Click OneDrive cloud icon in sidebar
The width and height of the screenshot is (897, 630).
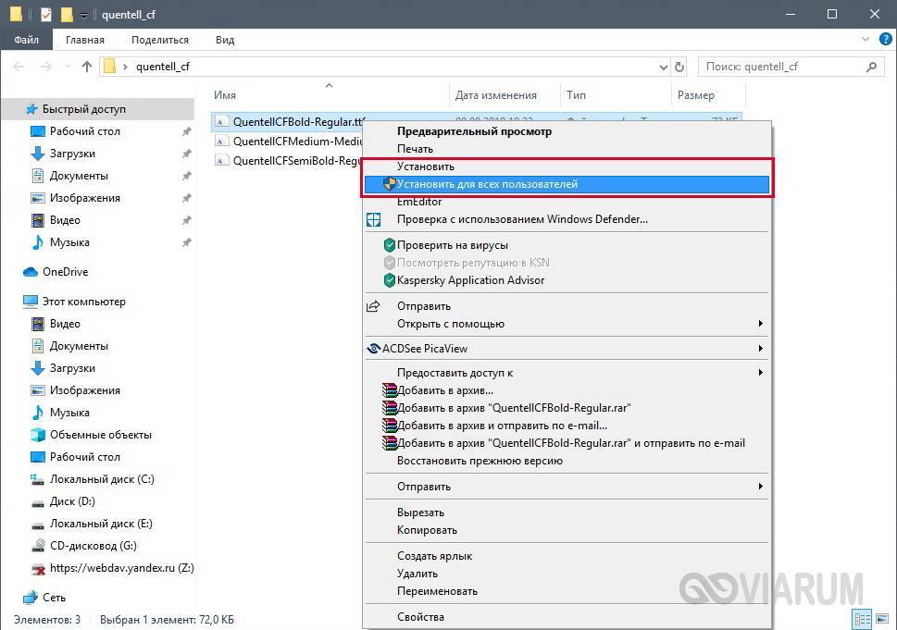coord(31,272)
